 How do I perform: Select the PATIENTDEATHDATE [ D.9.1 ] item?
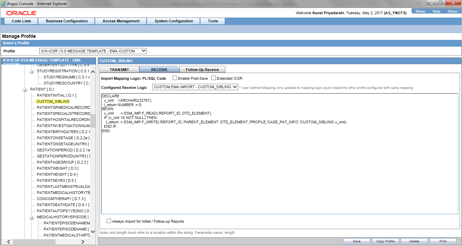pyautogui.click(x=63, y=205)
